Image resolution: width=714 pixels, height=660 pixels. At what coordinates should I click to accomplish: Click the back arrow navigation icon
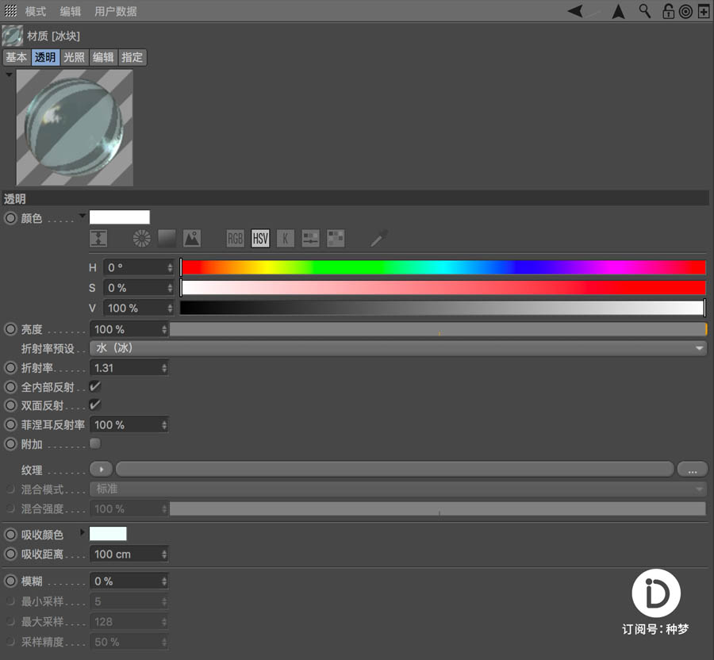pos(575,11)
